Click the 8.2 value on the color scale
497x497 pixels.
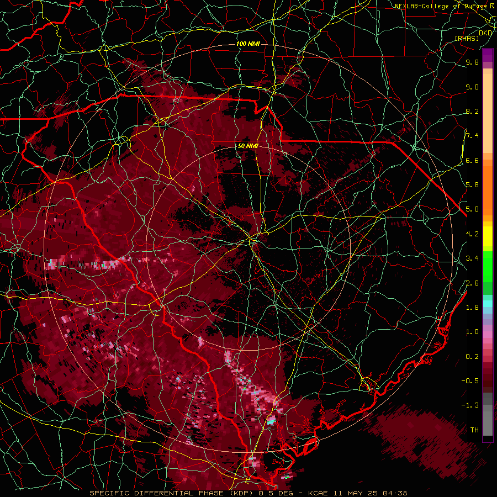[x=472, y=111]
